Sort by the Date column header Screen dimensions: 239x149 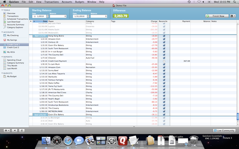40,21
